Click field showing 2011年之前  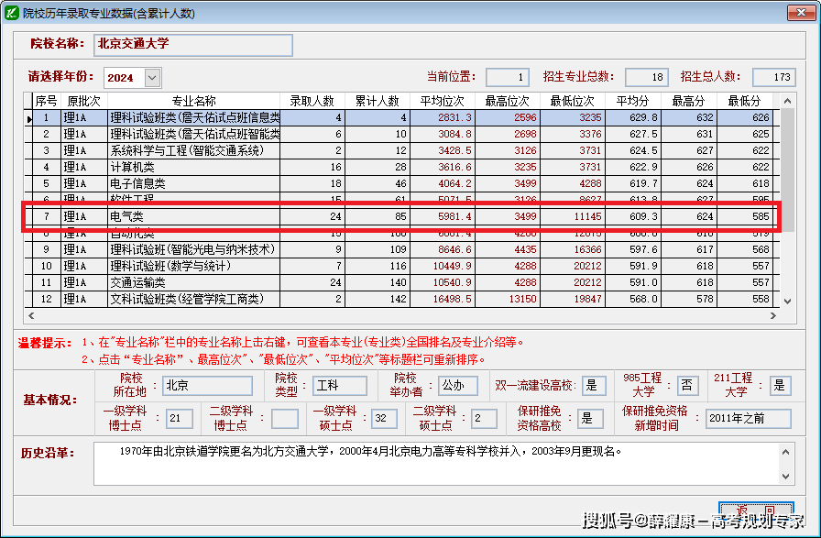click(749, 419)
